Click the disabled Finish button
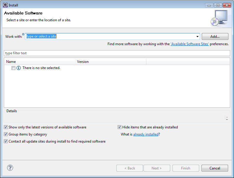The width and height of the screenshot is (234, 178). pos(186,168)
